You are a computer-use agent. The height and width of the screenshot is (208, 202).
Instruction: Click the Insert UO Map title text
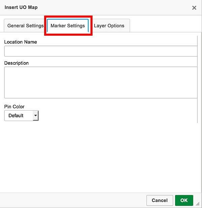pos(21,7)
